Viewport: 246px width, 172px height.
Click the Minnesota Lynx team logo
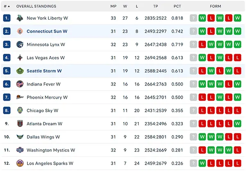coord(20,45)
